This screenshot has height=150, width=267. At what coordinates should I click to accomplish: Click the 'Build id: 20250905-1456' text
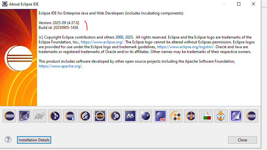pyautogui.click(x=59, y=28)
